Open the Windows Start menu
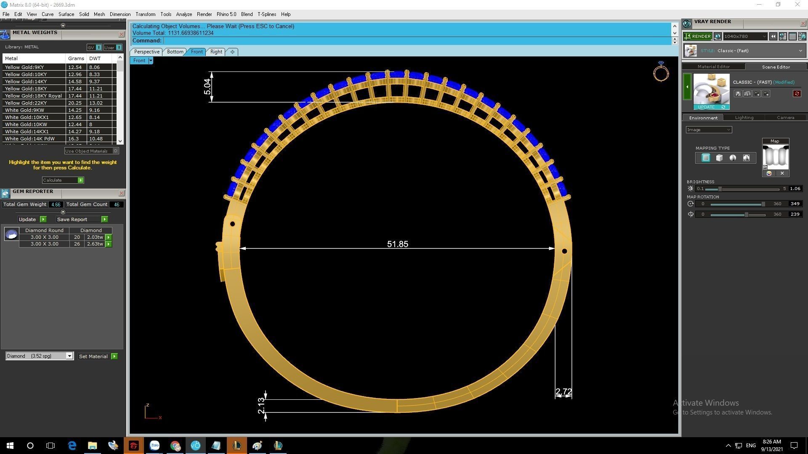The image size is (808, 454). coord(10,446)
